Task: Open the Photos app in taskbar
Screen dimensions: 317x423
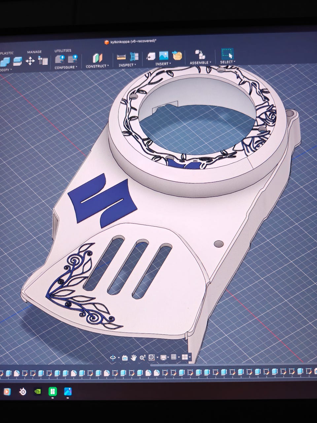Action: (68, 392)
